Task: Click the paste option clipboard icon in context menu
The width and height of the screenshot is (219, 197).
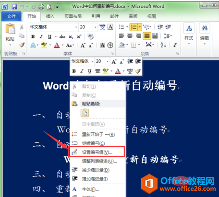Action: click(x=85, y=113)
